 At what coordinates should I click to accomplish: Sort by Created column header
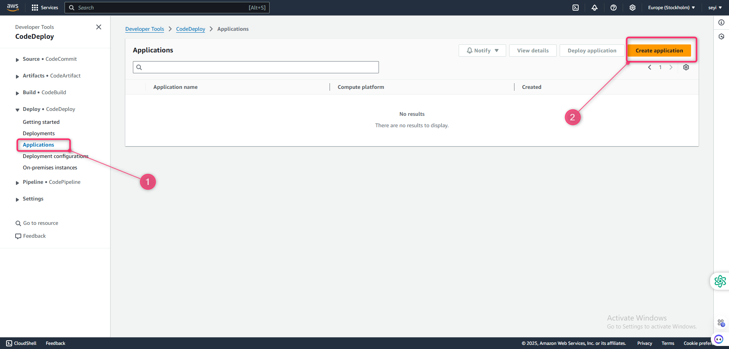[532, 87]
